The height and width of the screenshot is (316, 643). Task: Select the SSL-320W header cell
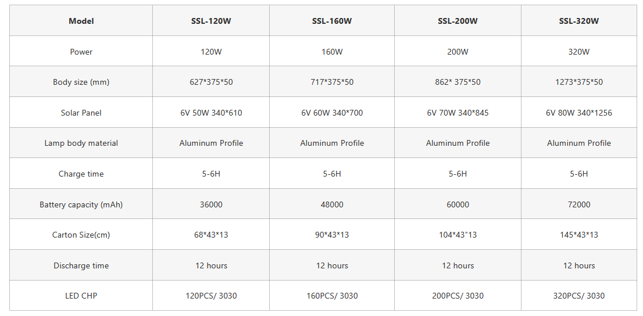(578, 21)
